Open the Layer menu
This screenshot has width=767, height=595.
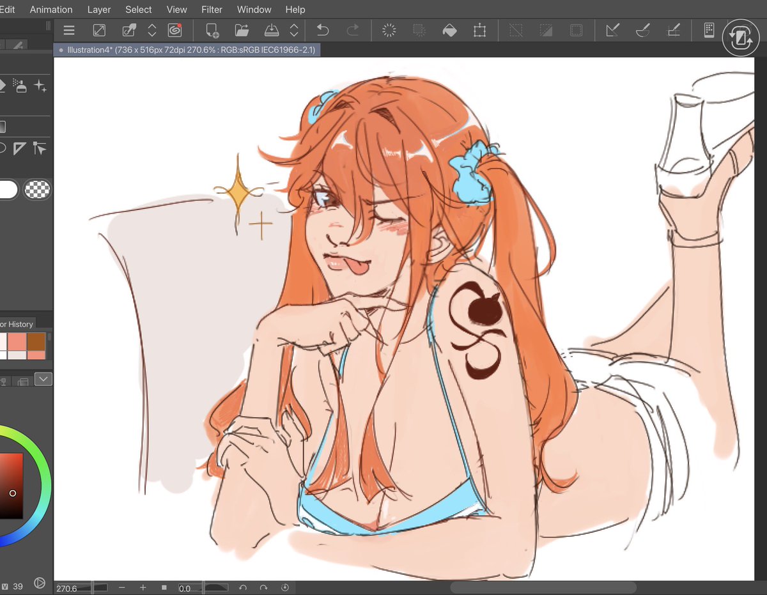tap(99, 10)
